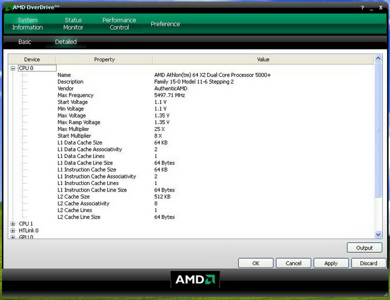
Task: Click the Apply button
Action: click(331, 263)
